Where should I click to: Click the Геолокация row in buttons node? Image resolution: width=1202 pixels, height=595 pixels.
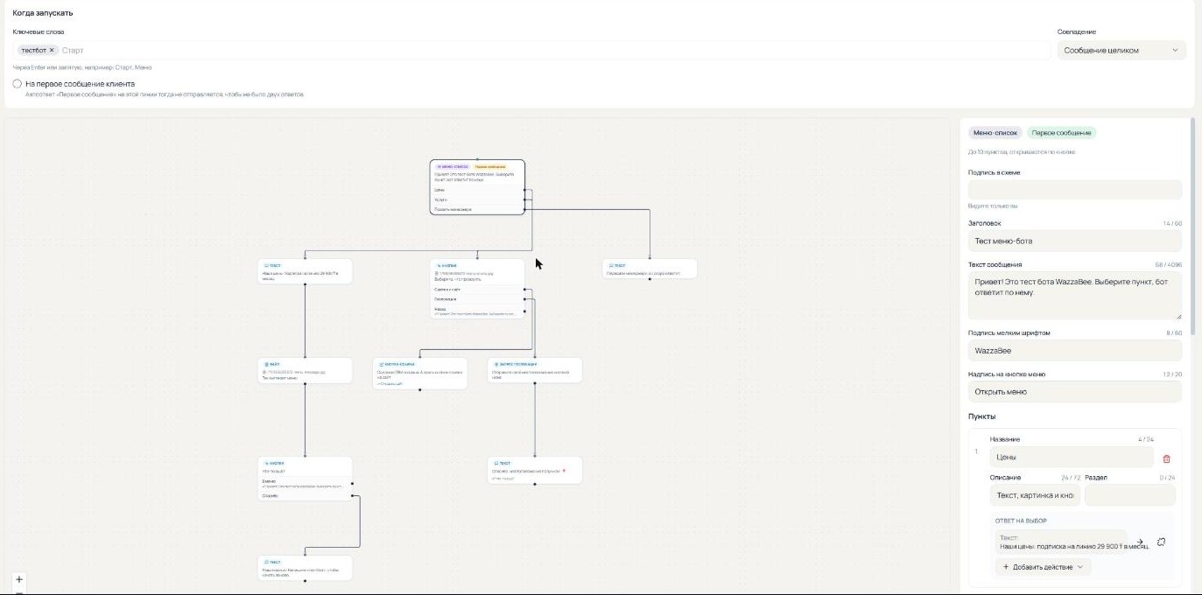tap(477, 299)
